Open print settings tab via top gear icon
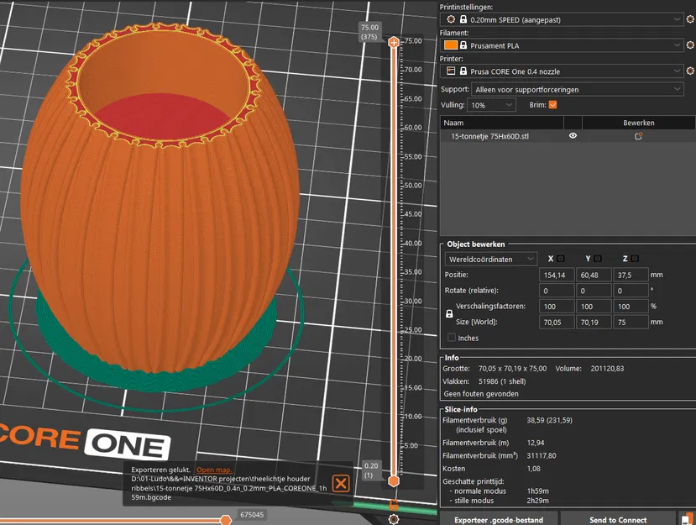Viewport: 696px width, 525px height. pyautogui.click(x=690, y=19)
